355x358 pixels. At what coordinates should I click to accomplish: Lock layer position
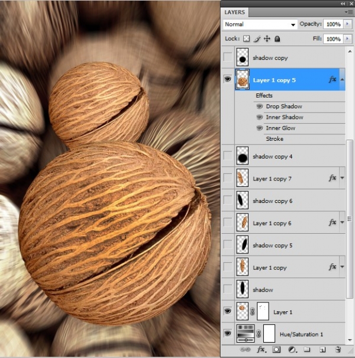click(x=267, y=38)
